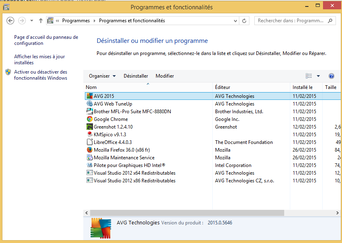Open the view options dropdown arrow
The height and width of the screenshot is (243, 342).
tap(318, 76)
